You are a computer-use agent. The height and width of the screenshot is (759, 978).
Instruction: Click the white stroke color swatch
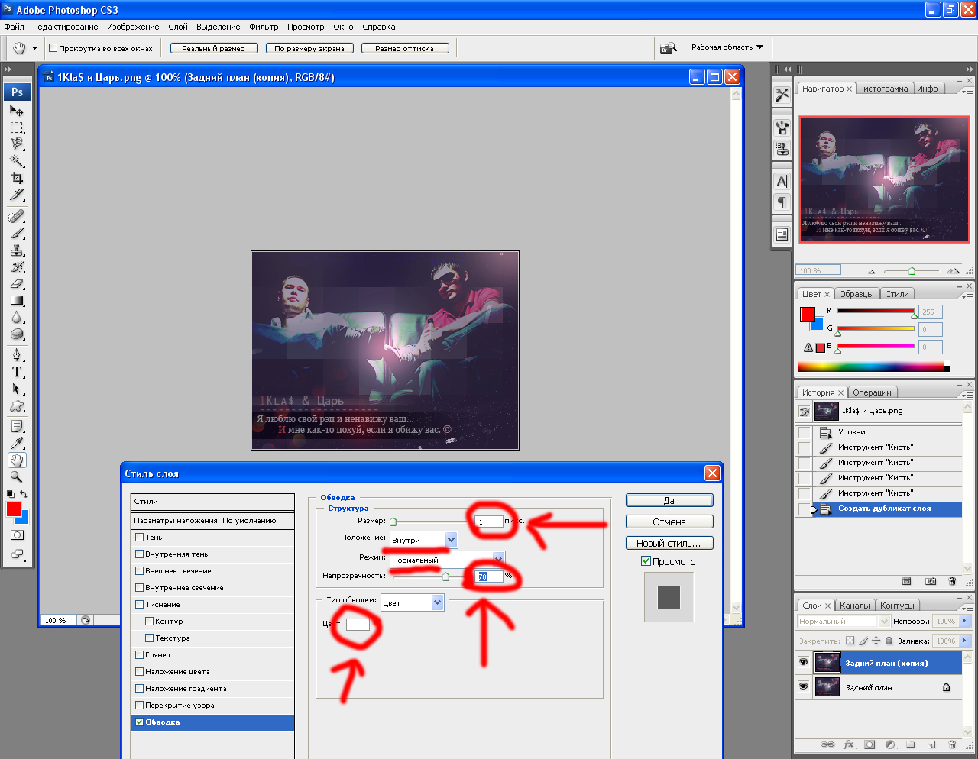pyautogui.click(x=358, y=625)
